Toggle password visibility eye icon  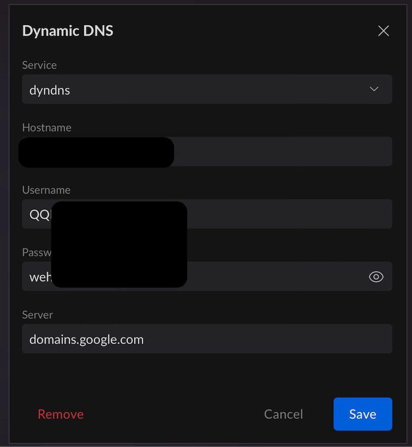[376, 277]
